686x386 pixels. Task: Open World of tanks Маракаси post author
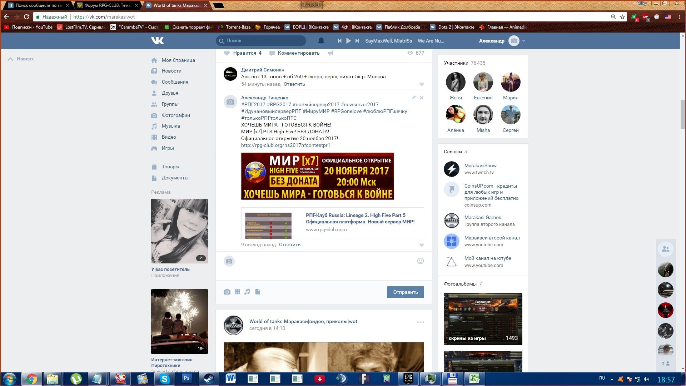(303, 321)
